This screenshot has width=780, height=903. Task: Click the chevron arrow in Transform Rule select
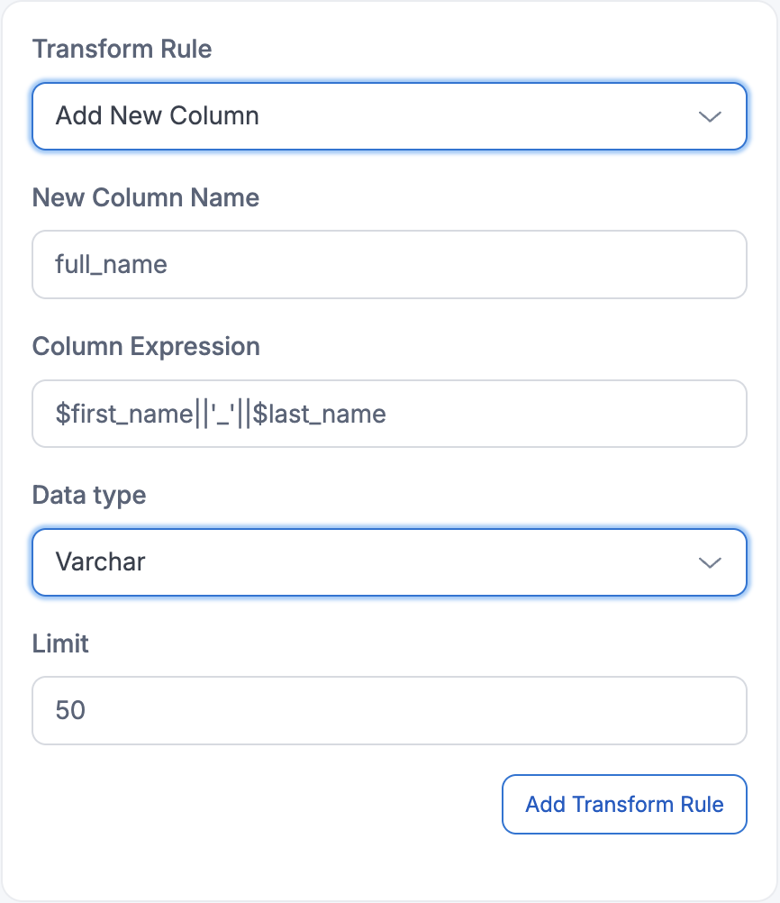point(710,116)
